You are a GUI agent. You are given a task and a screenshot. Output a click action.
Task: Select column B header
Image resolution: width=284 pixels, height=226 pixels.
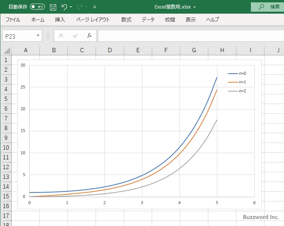pyautogui.click(x=54, y=50)
